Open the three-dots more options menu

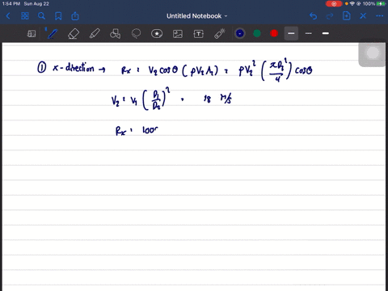pos(380,16)
